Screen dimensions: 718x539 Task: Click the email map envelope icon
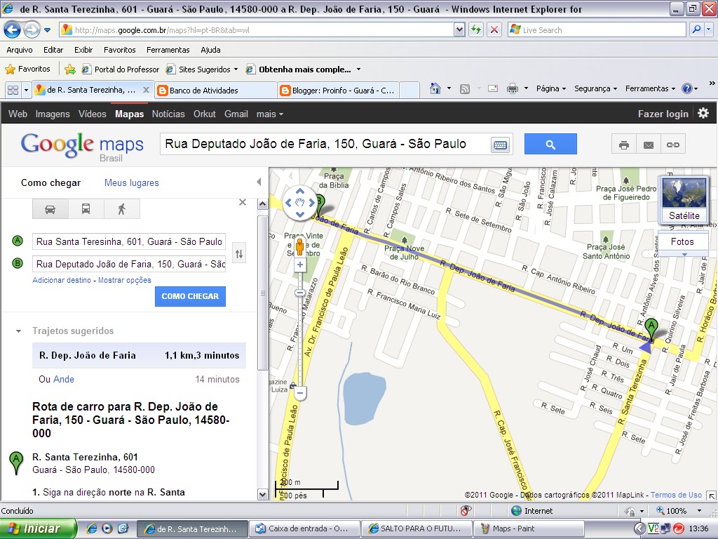(x=649, y=145)
